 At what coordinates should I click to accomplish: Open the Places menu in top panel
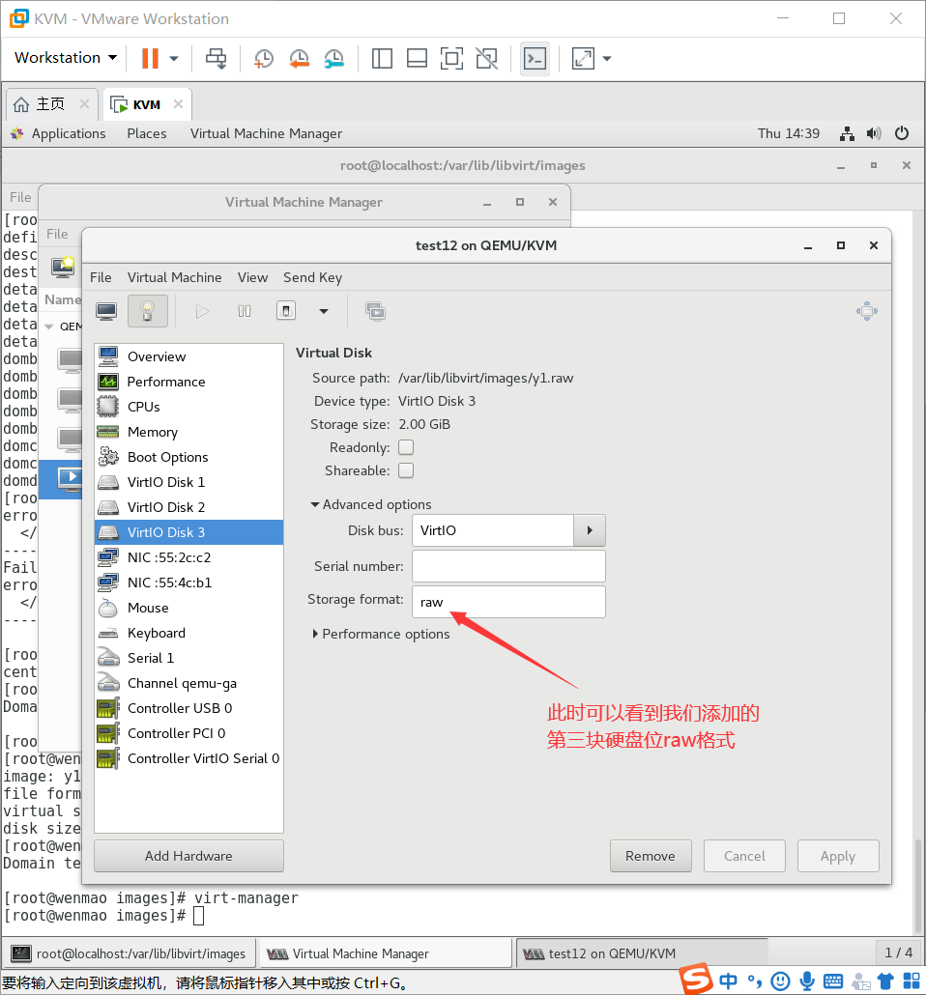point(147,133)
